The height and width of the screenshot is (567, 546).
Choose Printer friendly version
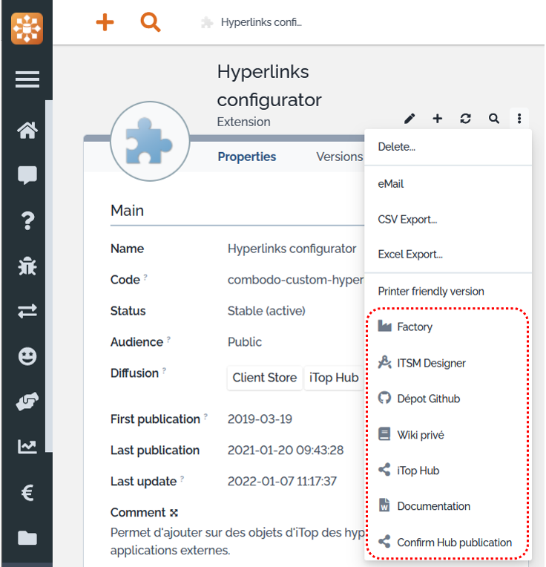(448, 292)
